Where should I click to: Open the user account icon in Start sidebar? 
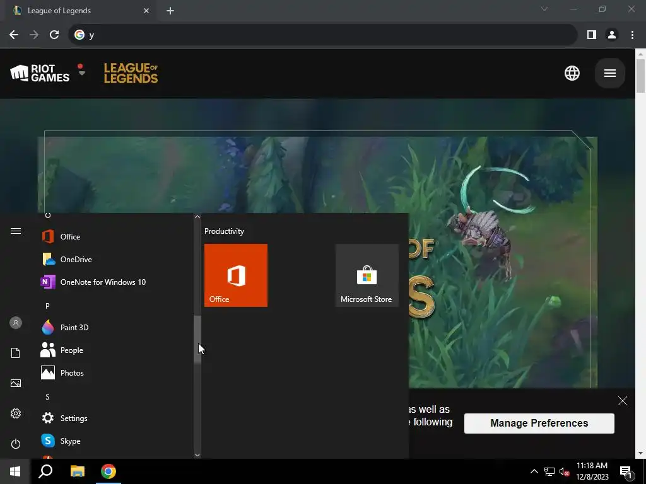pos(16,323)
